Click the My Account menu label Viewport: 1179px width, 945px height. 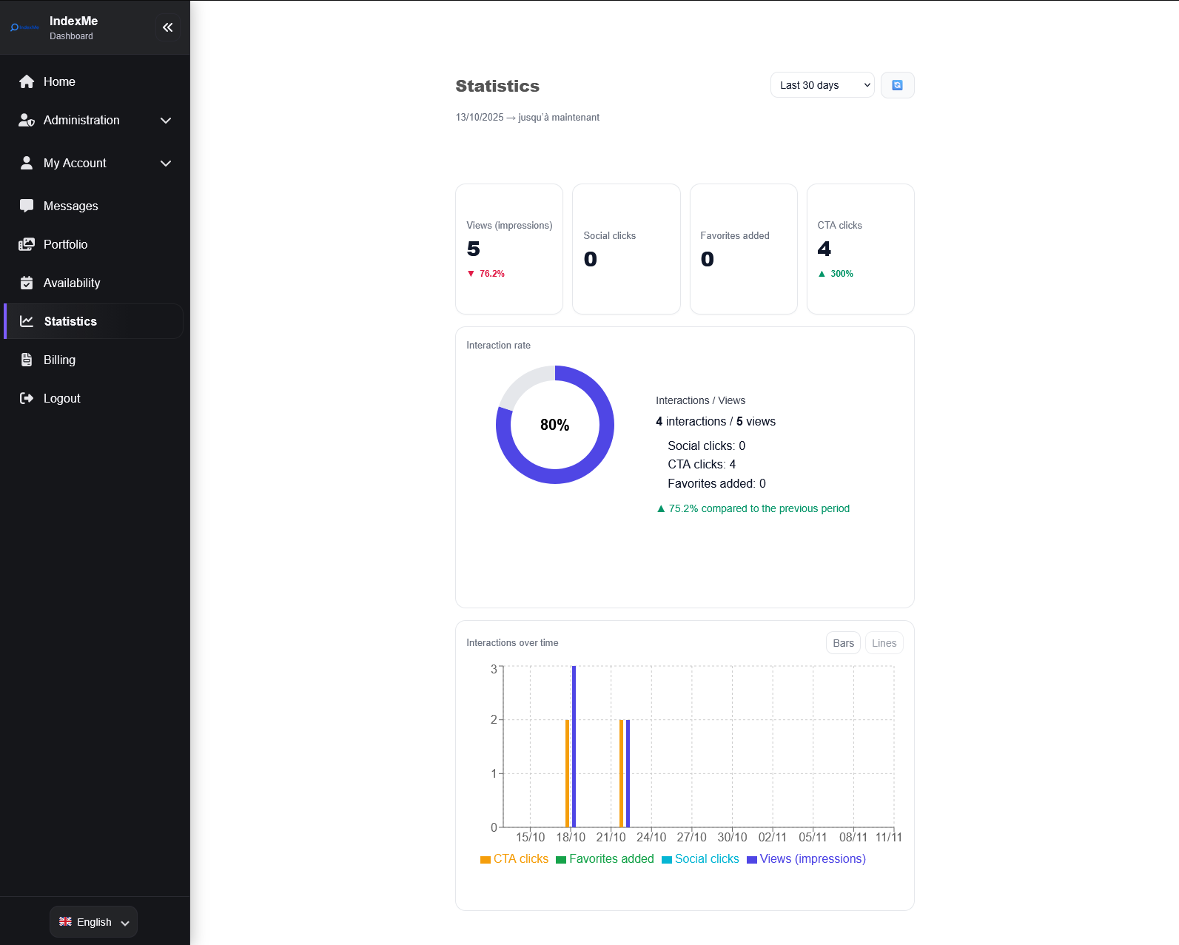coord(75,163)
